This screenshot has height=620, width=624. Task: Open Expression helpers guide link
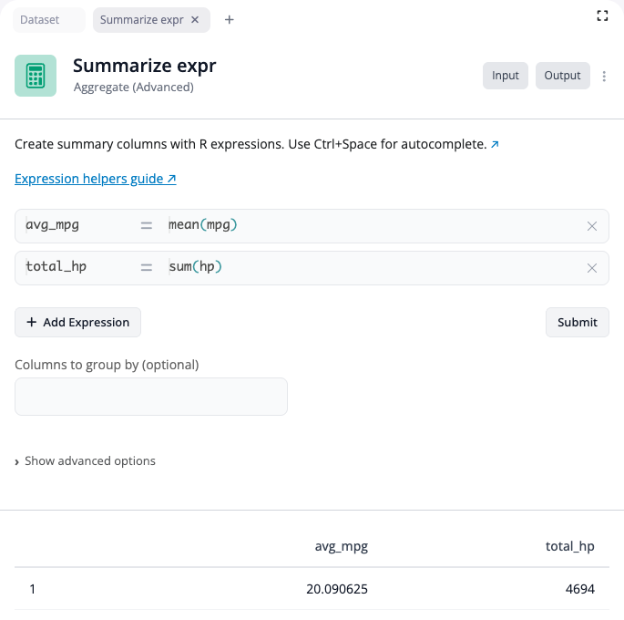tap(95, 179)
